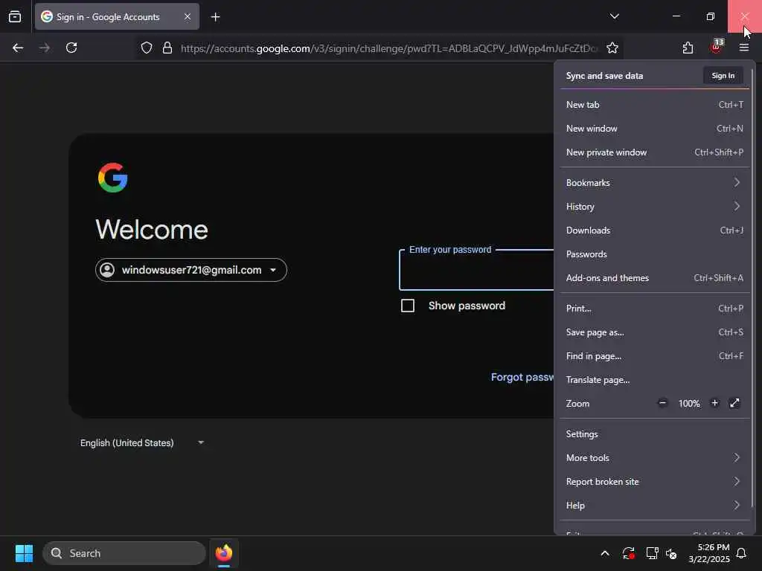Open tracking protection shield icon
Viewport: 762px width, 571px height.
point(147,48)
